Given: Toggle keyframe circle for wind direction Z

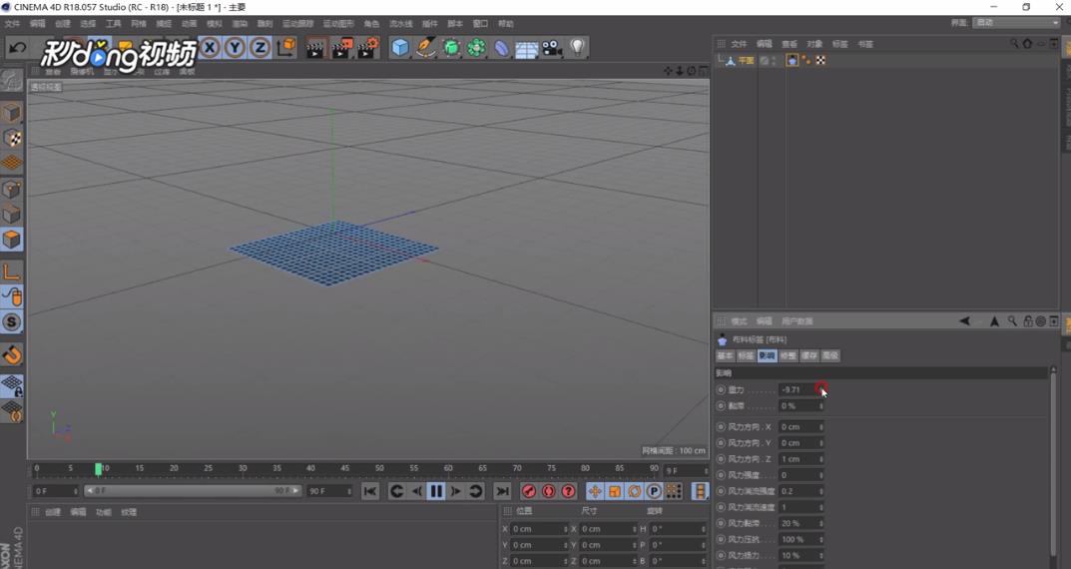Looking at the screenshot, I should (x=721, y=459).
